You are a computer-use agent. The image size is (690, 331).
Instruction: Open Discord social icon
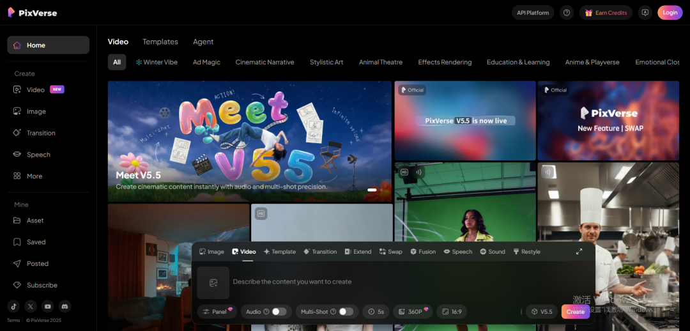point(65,306)
